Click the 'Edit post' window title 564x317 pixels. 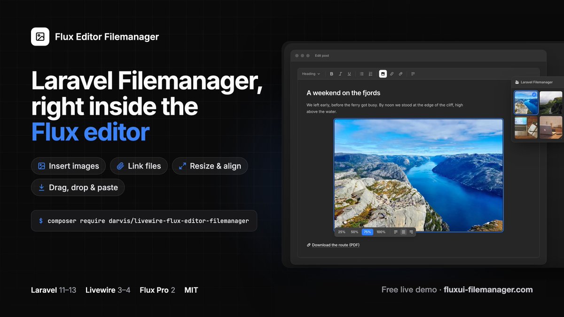pos(322,56)
